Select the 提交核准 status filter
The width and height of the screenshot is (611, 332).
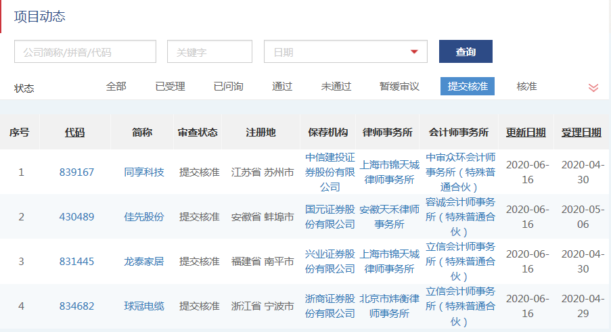[468, 87]
